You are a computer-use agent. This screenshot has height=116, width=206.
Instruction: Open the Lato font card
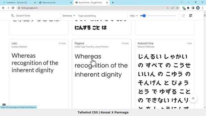(39, 74)
